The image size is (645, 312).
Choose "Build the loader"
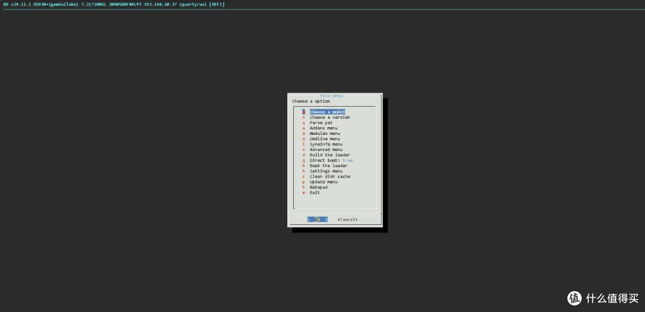(x=330, y=155)
